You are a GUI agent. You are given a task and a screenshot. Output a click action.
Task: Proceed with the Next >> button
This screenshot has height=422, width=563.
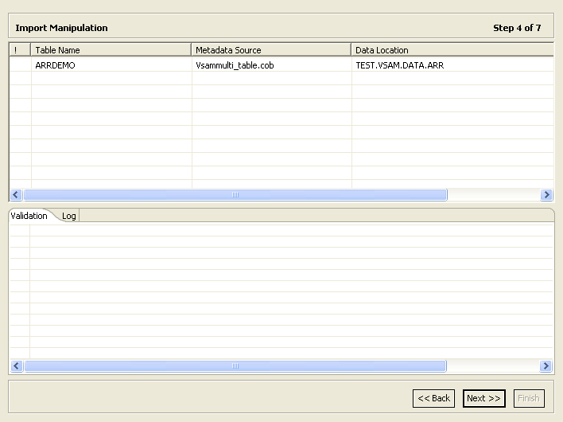pos(483,398)
